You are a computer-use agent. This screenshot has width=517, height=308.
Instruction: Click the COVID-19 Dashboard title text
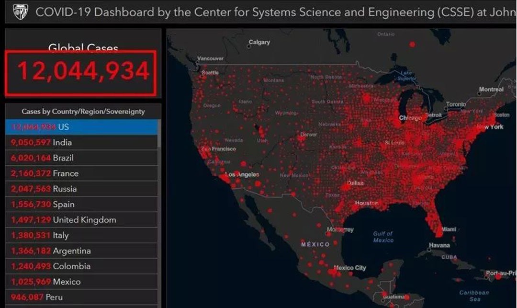[x=276, y=12]
